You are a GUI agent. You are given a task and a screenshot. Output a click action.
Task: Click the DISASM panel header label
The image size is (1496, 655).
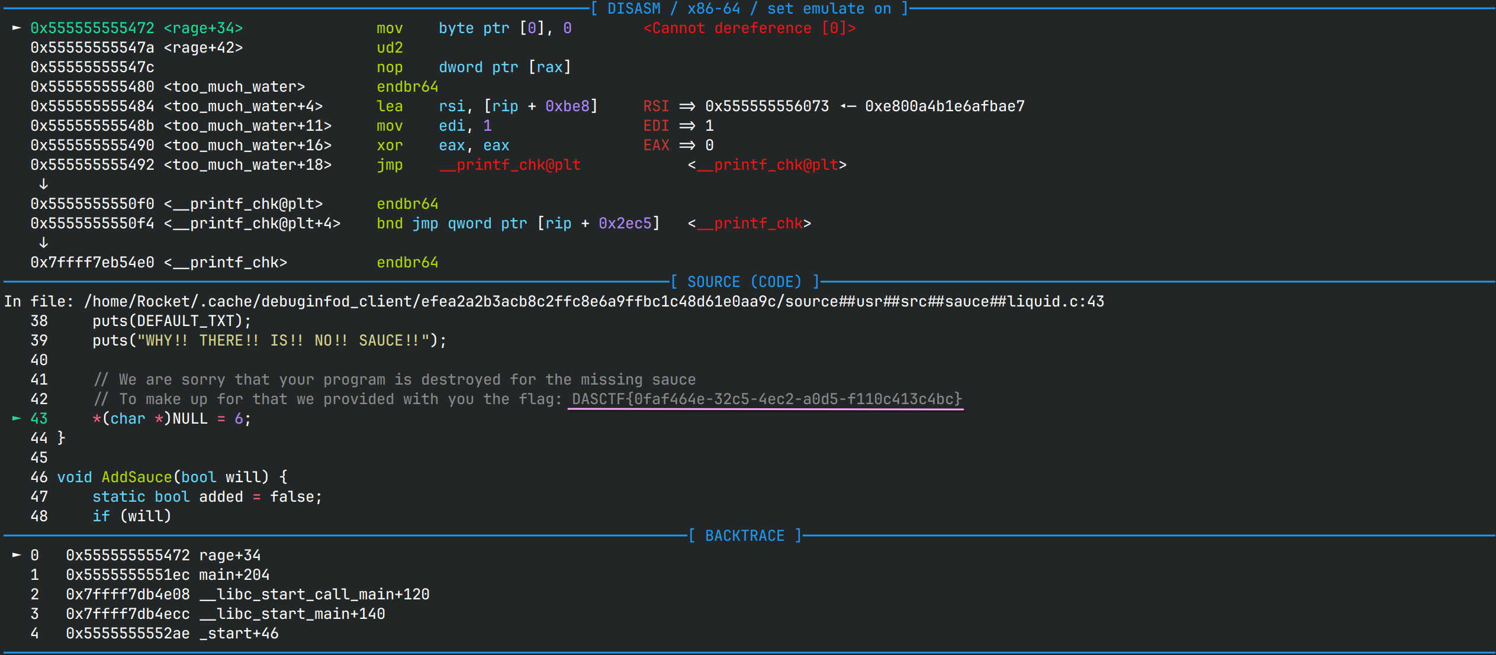tap(749, 8)
